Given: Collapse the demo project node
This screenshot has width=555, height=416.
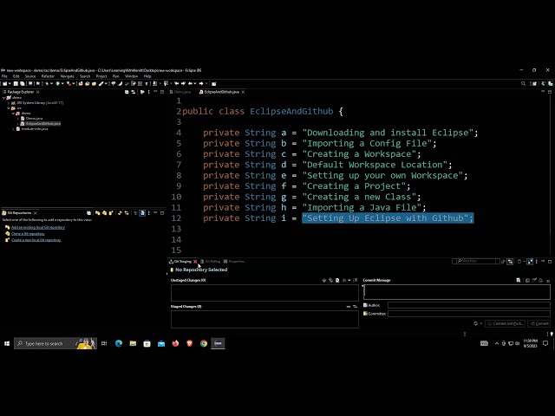Looking at the screenshot, I should click(3, 98).
